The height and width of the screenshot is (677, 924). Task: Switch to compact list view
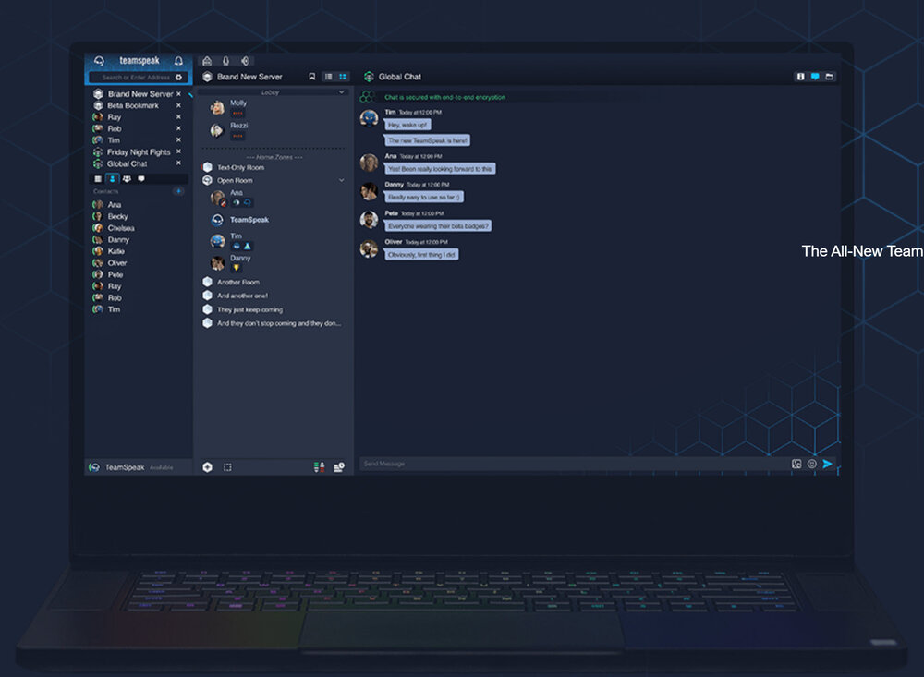328,77
